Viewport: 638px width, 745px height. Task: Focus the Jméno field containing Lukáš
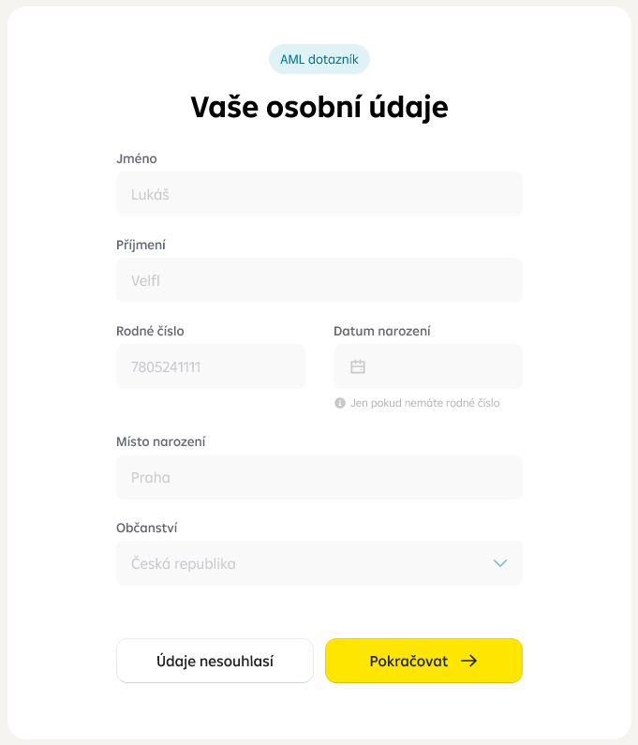pyautogui.click(x=319, y=194)
